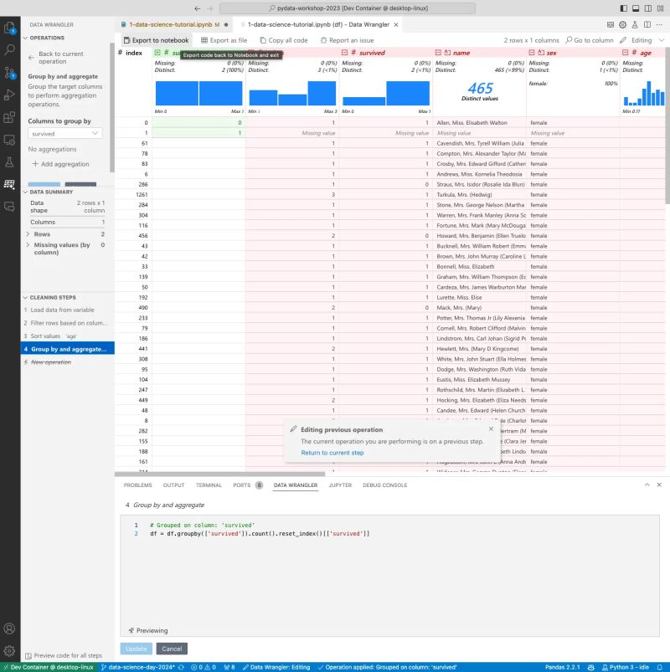670x672 pixels.
Task: Click the Export to notebook button
Action: (157, 40)
